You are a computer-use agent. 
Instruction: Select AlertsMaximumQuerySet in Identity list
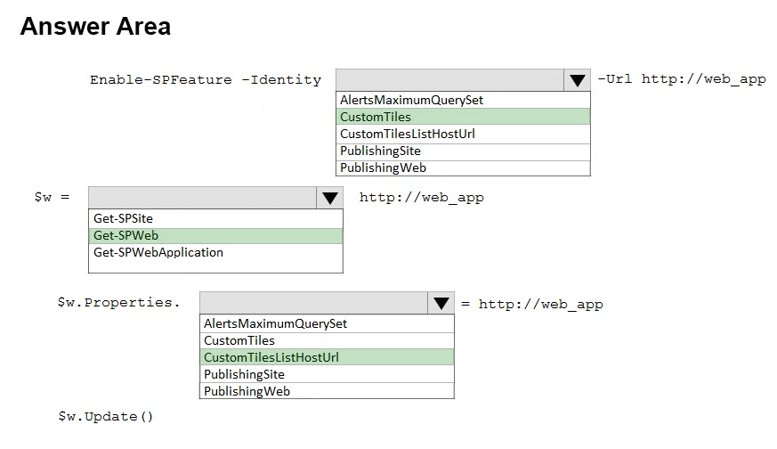point(463,100)
